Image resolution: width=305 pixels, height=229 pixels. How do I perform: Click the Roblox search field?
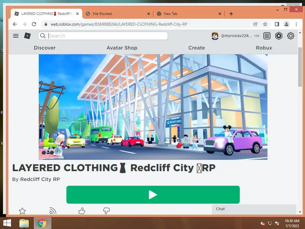tap(103, 36)
